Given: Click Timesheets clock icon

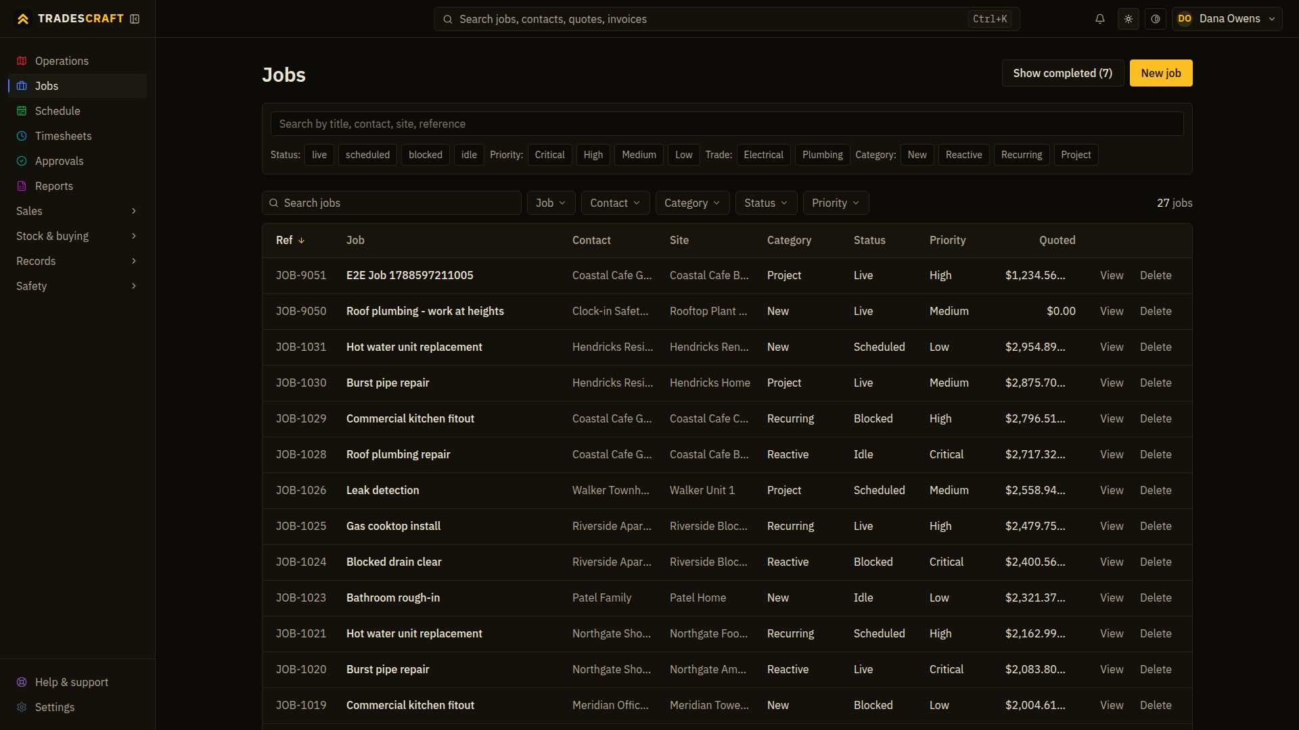Looking at the screenshot, I should click(22, 136).
